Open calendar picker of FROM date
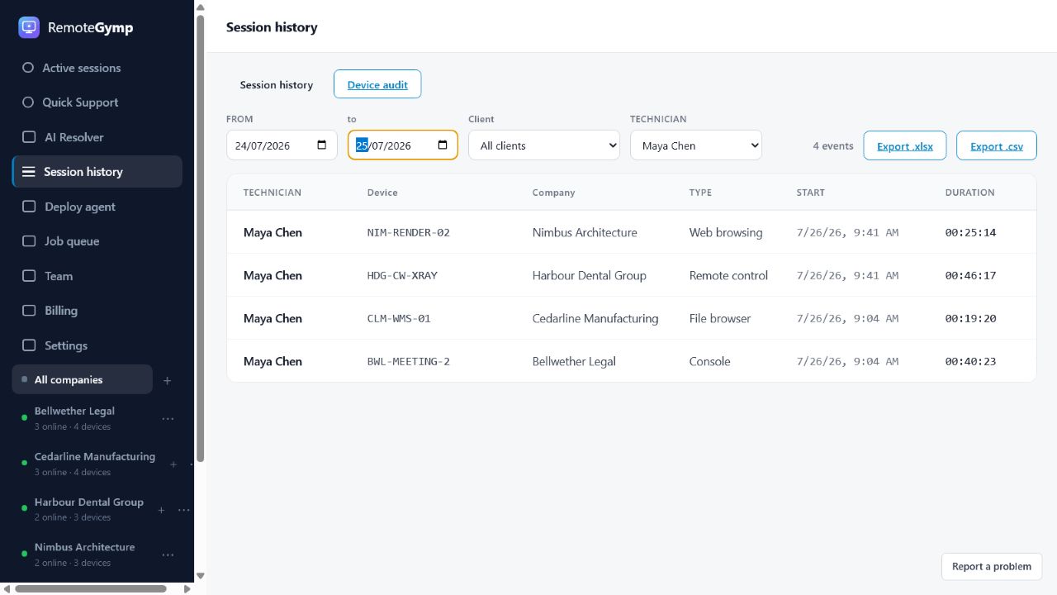Viewport: 1057px width, 595px height. 322,145
